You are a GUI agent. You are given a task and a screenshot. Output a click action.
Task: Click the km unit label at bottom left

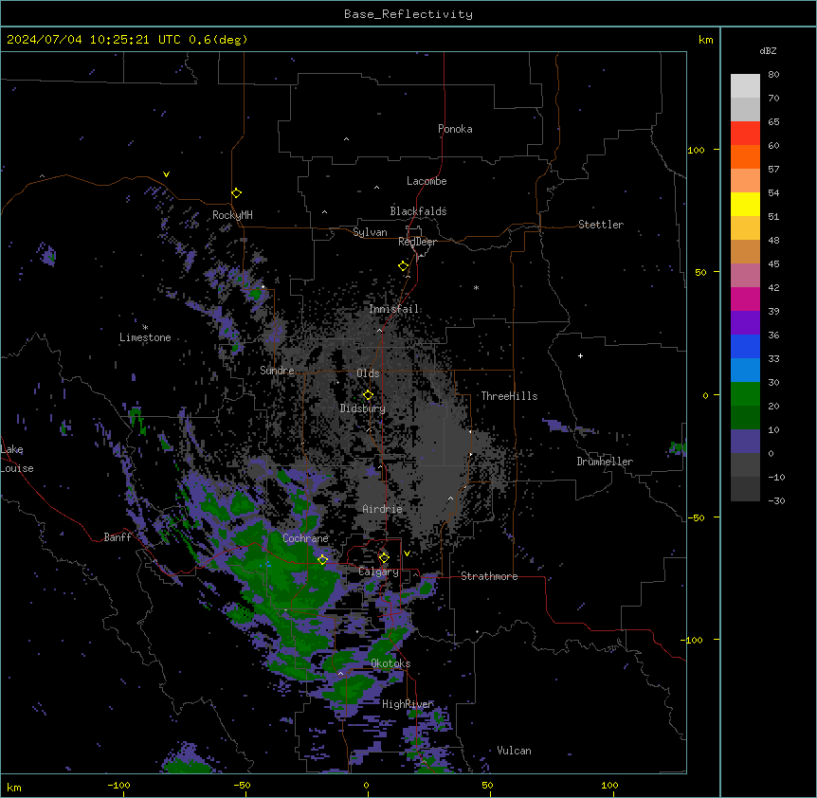click(14, 788)
